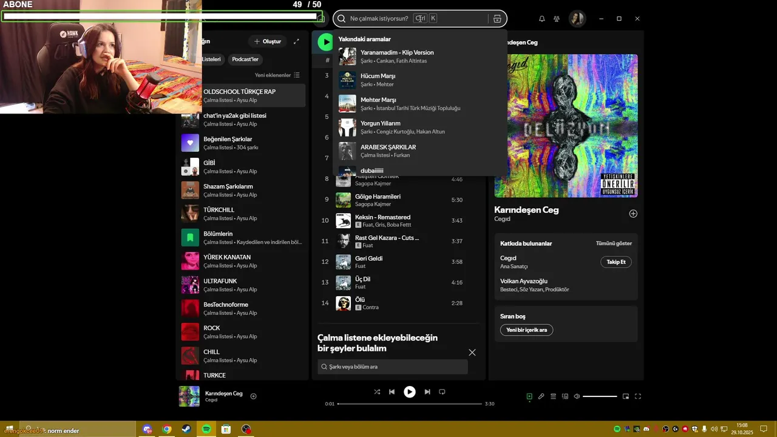This screenshot has height=437, width=777.
Task: Open the notifications bell
Action: (x=541, y=19)
